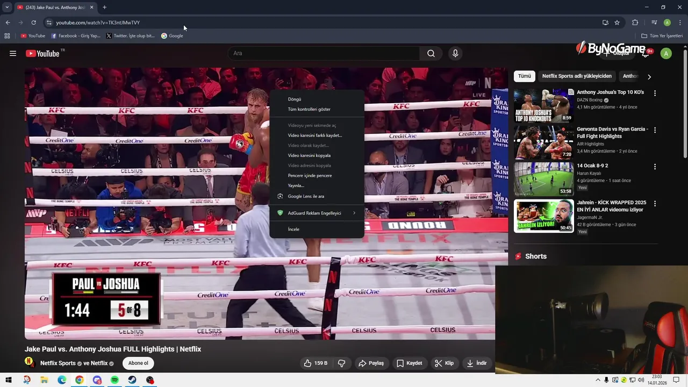Expand the AdGuard Reklam Engelleyici submenu
688x387 pixels.
click(317, 213)
